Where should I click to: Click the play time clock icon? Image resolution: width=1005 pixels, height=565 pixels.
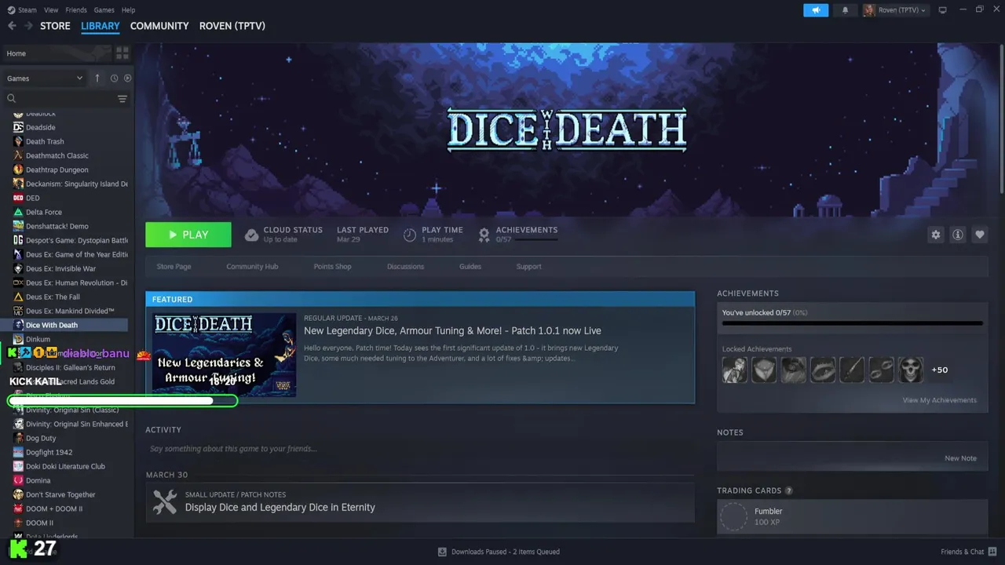coord(410,235)
